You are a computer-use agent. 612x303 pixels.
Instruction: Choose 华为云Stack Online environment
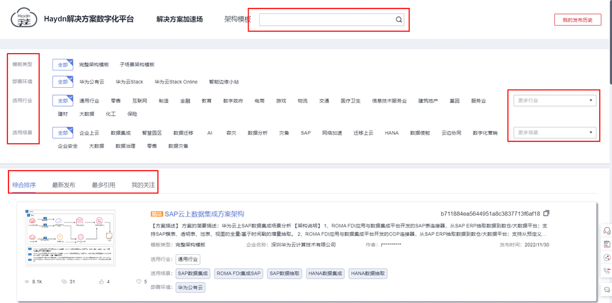[176, 82]
